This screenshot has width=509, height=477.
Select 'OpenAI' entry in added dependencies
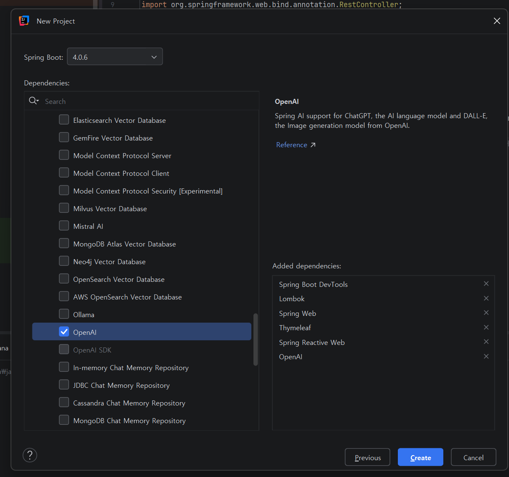click(x=290, y=357)
